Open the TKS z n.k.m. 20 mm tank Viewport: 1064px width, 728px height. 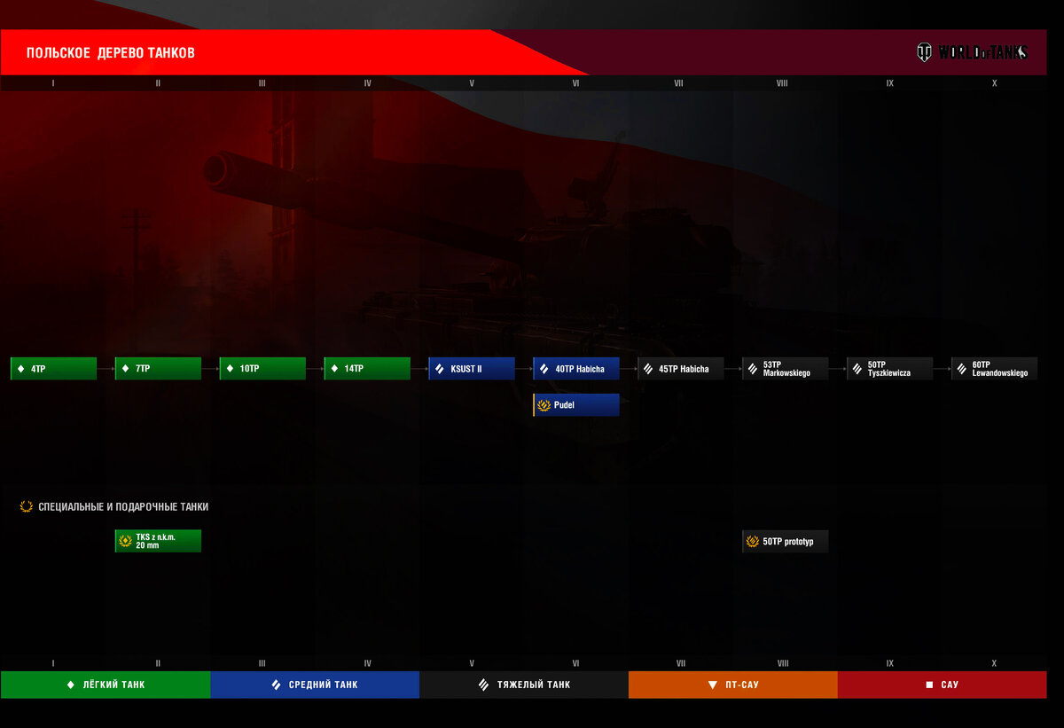(x=158, y=541)
